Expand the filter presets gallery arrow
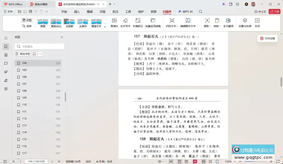 point(105,27)
